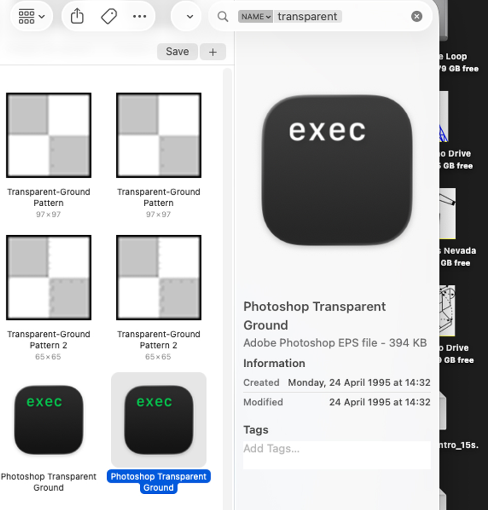The height and width of the screenshot is (510, 488).
Task: Click the transparent search token text
Action: 308,17
